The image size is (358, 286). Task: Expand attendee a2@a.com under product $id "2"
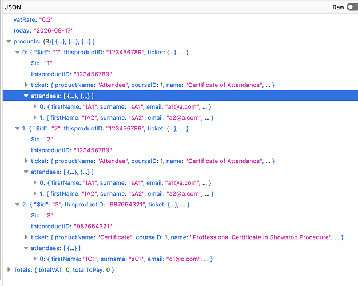[35, 193]
